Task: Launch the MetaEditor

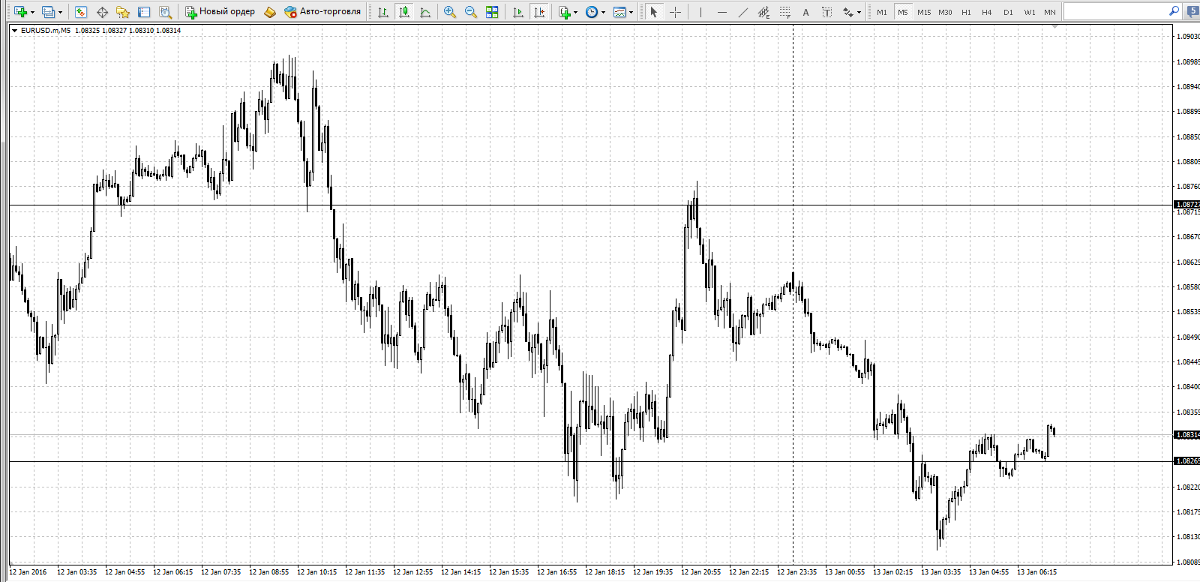Action: pyautogui.click(x=270, y=12)
